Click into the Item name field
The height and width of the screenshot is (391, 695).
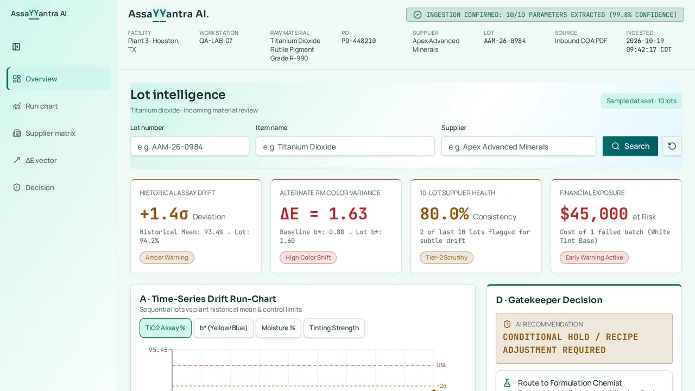pos(345,146)
